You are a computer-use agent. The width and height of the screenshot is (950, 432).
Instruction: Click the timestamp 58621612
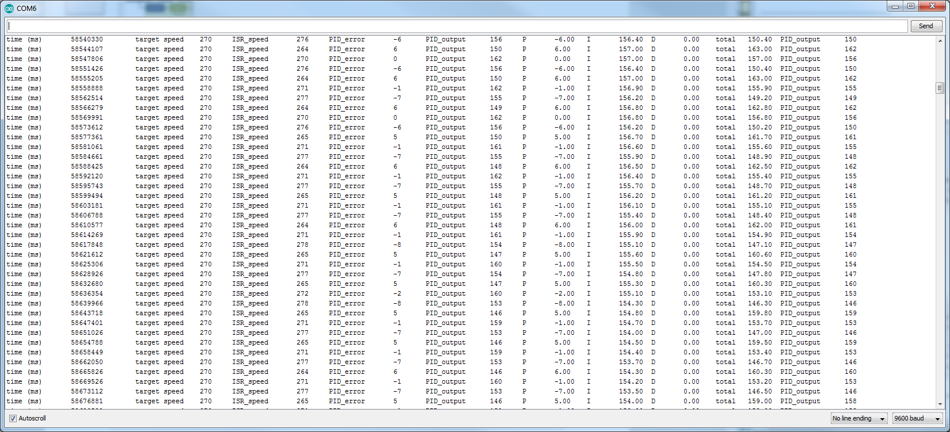pyautogui.click(x=87, y=254)
